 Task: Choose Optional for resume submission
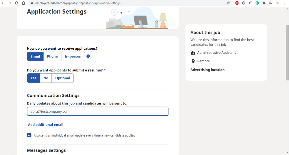click(x=63, y=78)
